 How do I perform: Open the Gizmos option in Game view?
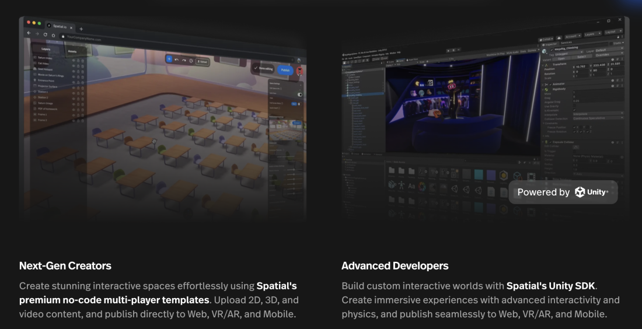point(532,51)
